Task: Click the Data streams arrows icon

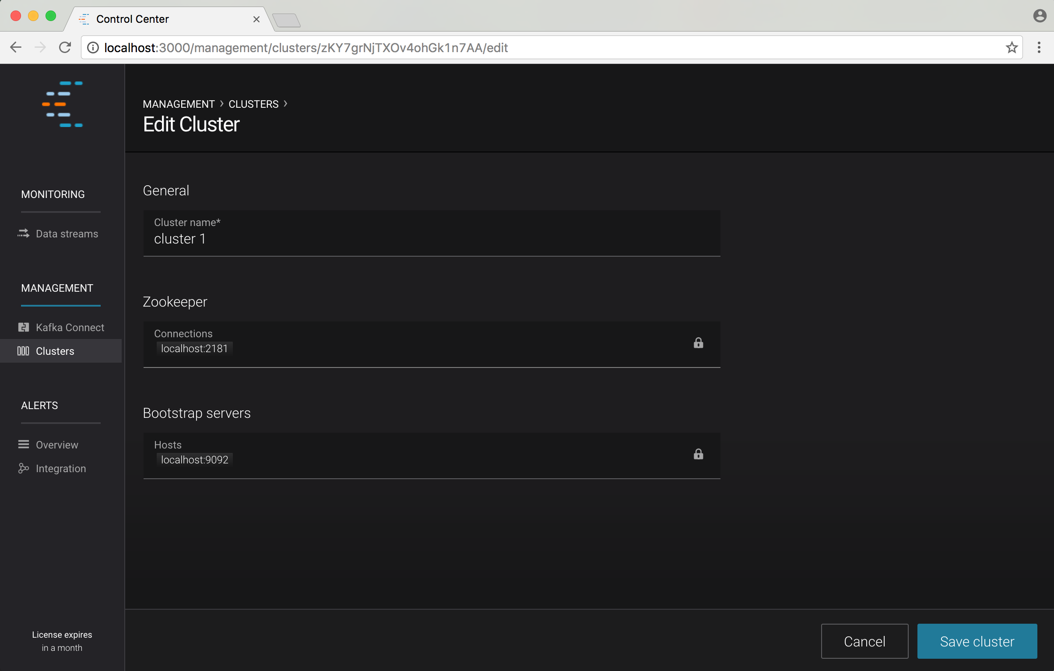Action: pos(23,233)
